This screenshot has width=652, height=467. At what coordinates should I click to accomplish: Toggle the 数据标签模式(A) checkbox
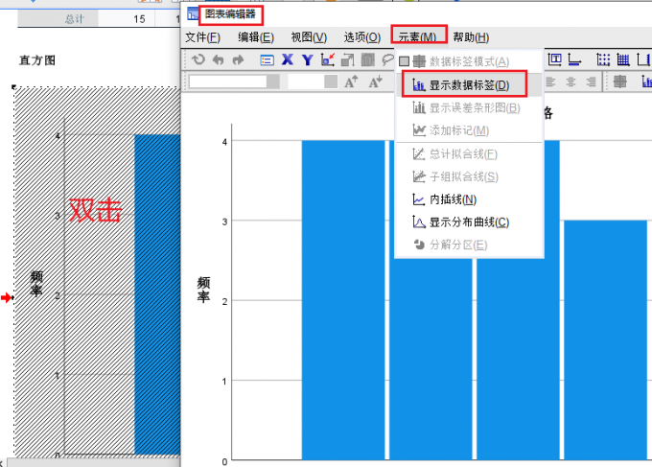404,61
